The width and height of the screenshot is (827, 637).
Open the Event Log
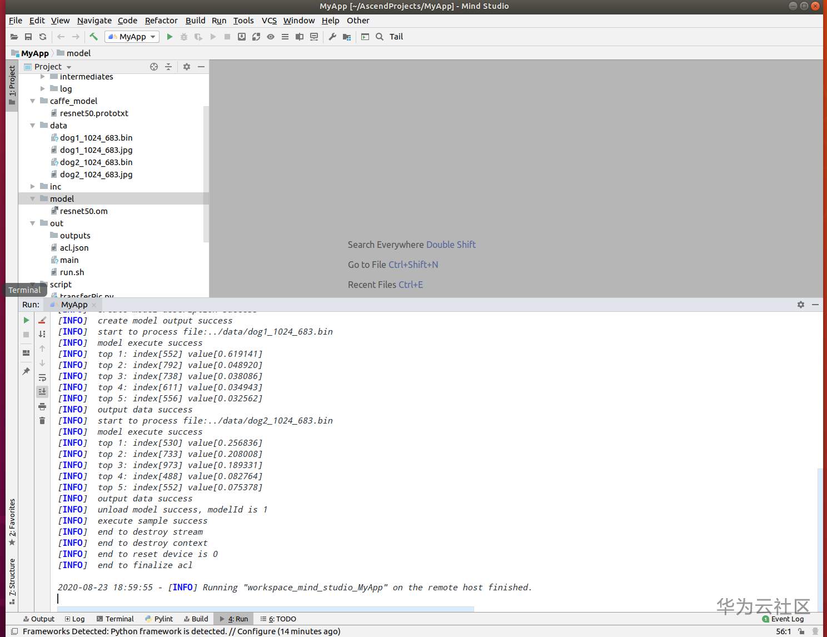pos(783,619)
